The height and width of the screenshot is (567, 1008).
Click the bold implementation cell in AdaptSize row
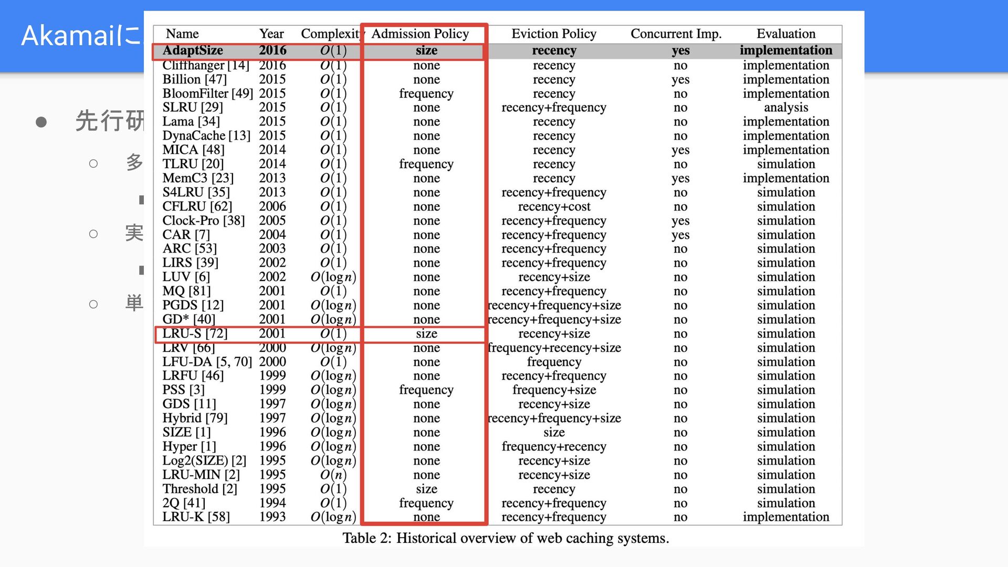[785, 50]
